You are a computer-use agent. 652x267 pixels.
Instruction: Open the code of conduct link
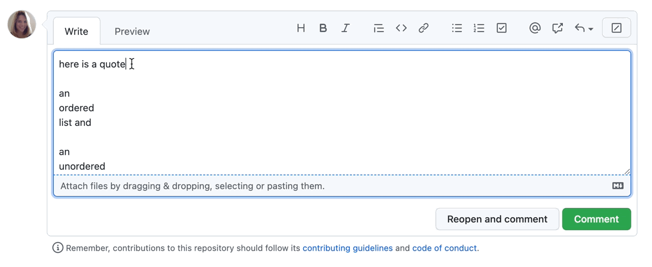click(x=444, y=248)
